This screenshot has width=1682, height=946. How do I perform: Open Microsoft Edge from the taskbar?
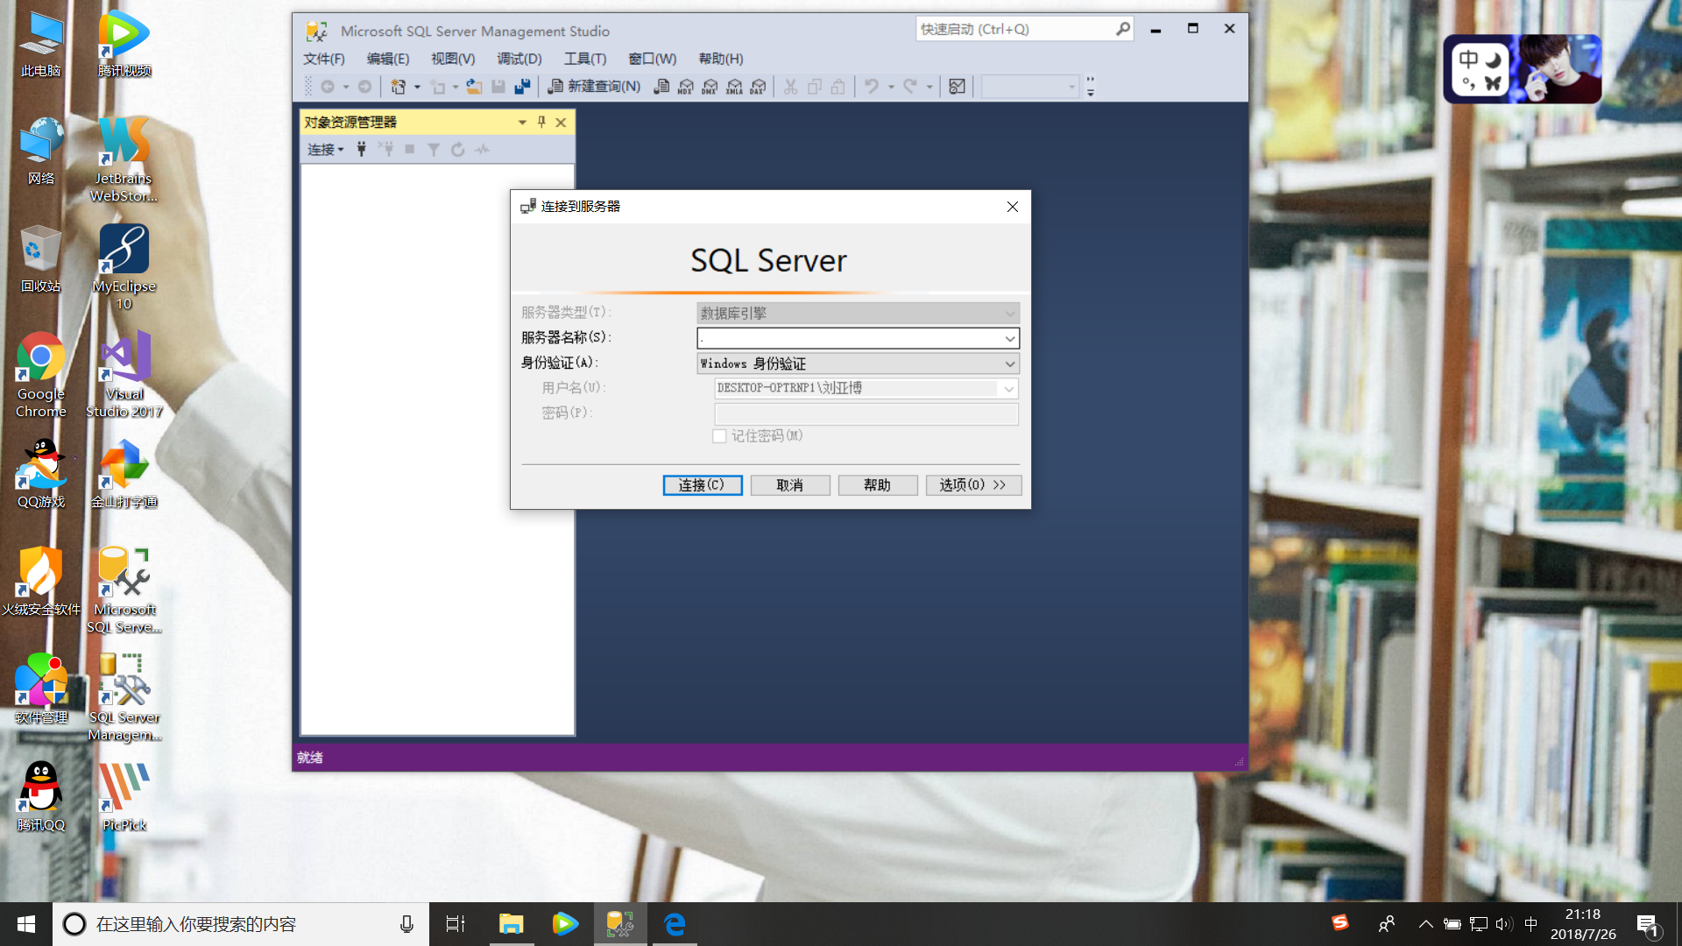(x=675, y=924)
